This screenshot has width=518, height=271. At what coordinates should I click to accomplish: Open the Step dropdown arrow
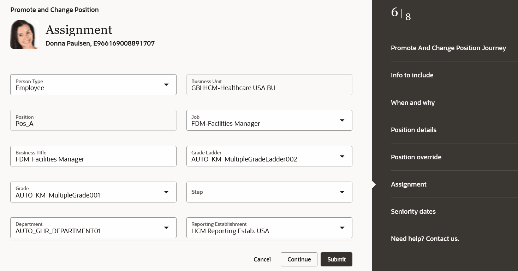pyautogui.click(x=342, y=192)
